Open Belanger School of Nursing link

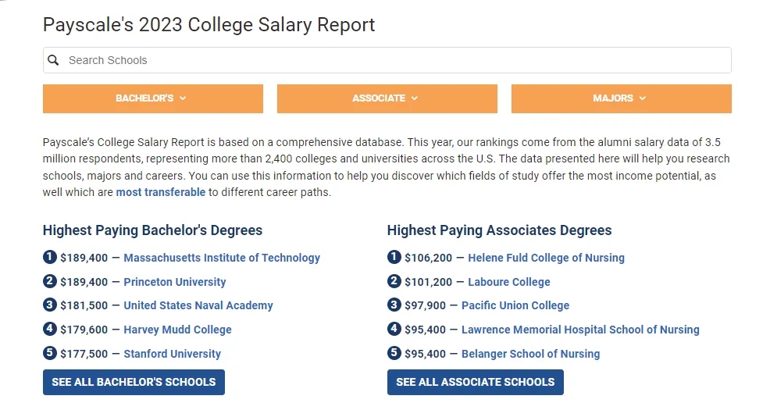[x=531, y=354]
